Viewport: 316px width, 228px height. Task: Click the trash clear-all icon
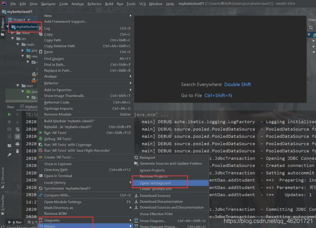18,151
